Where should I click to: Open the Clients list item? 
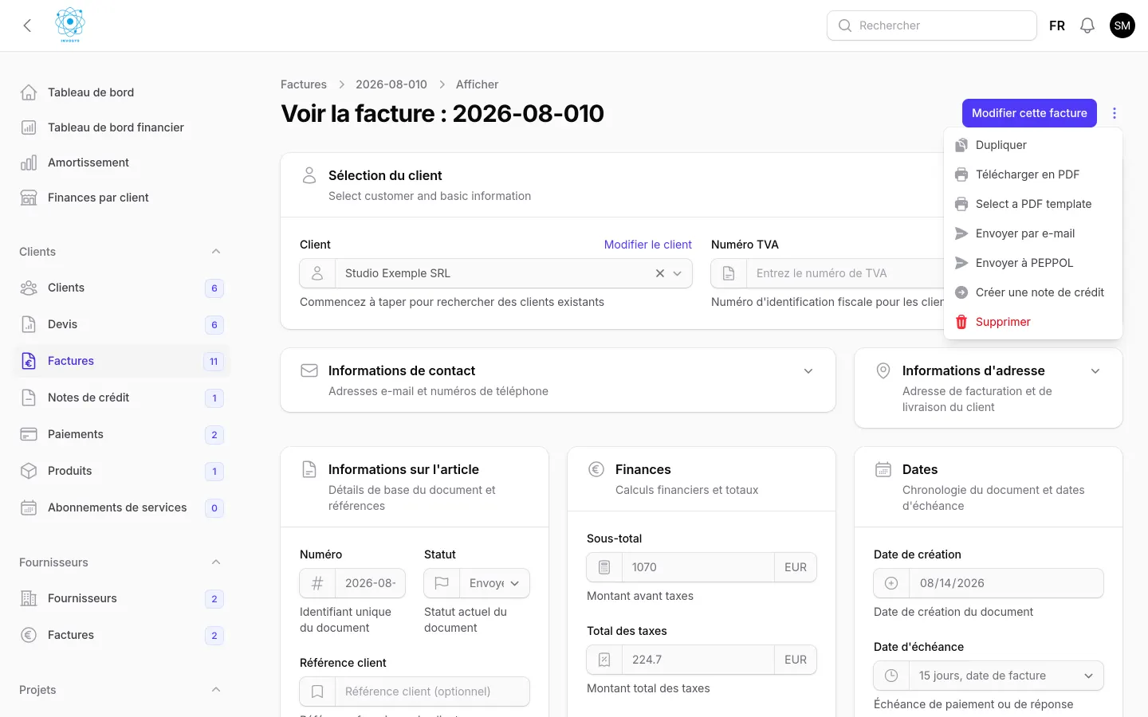[x=121, y=288]
